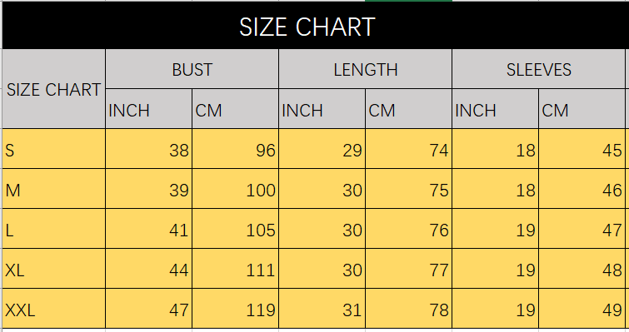The image size is (629, 332).
Task: Click the cell containing 100
Action: [235, 189]
